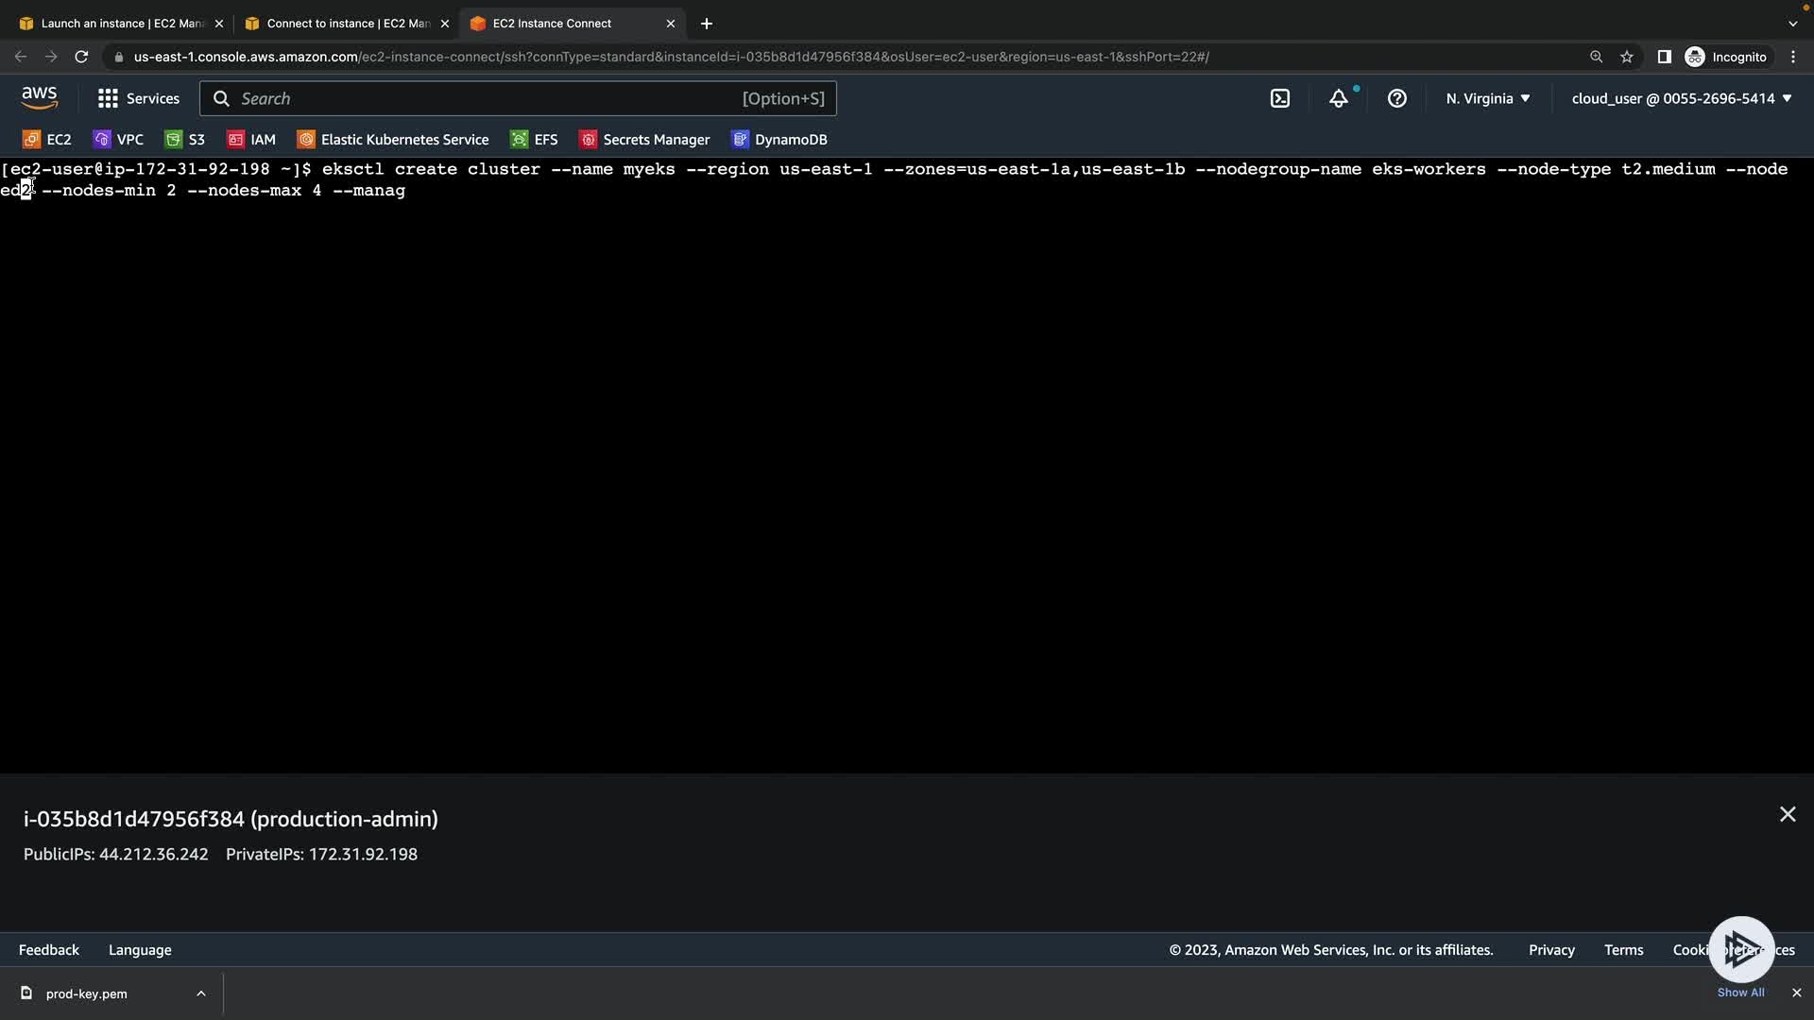1814x1020 pixels.
Task: Open AWS CloudShell terminal icon
Action: coord(1279,98)
